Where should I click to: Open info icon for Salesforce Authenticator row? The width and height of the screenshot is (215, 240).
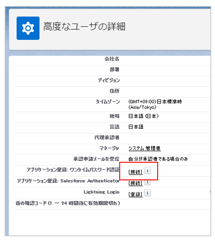[x=147, y=182]
